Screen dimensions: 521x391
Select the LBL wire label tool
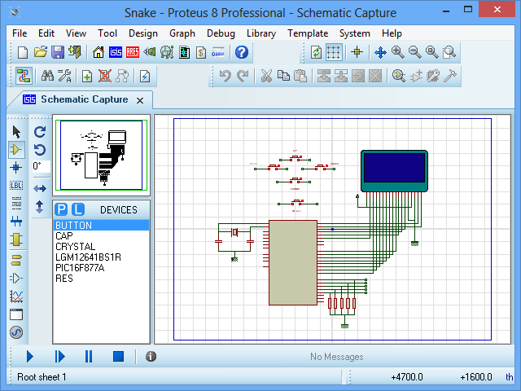(x=16, y=185)
